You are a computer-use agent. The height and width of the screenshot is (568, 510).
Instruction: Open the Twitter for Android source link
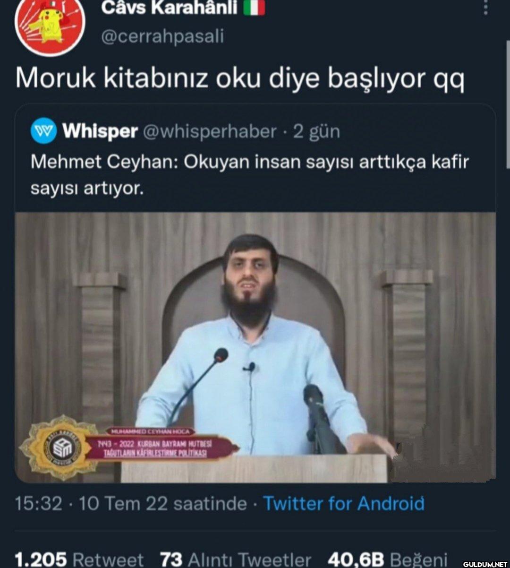344,503
